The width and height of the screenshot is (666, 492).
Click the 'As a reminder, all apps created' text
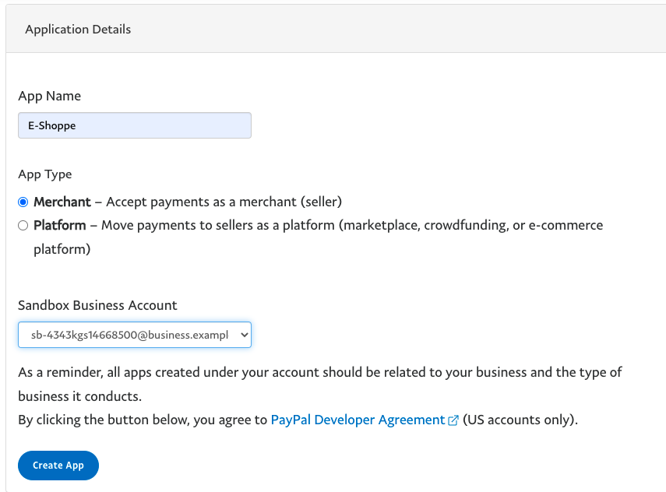click(x=109, y=372)
